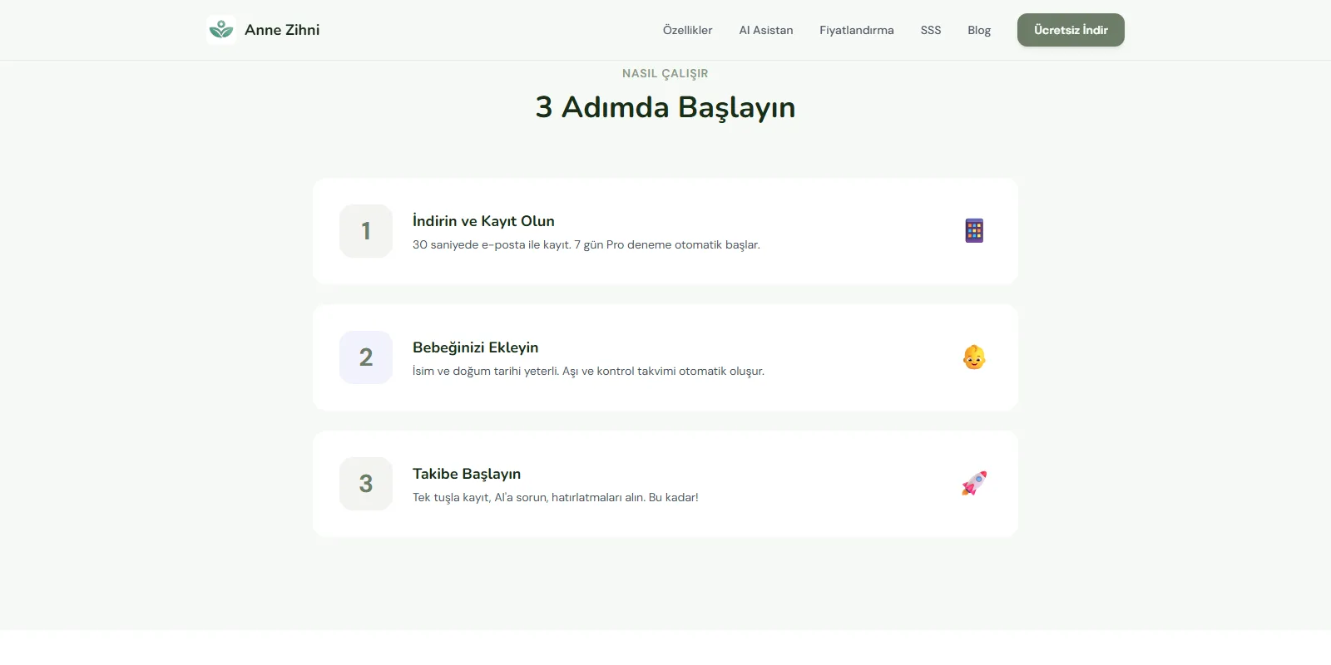Click the phone icon in step 1 card
Image resolution: width=1331 pixels, height=665 pixels.
tap(974, 231)
